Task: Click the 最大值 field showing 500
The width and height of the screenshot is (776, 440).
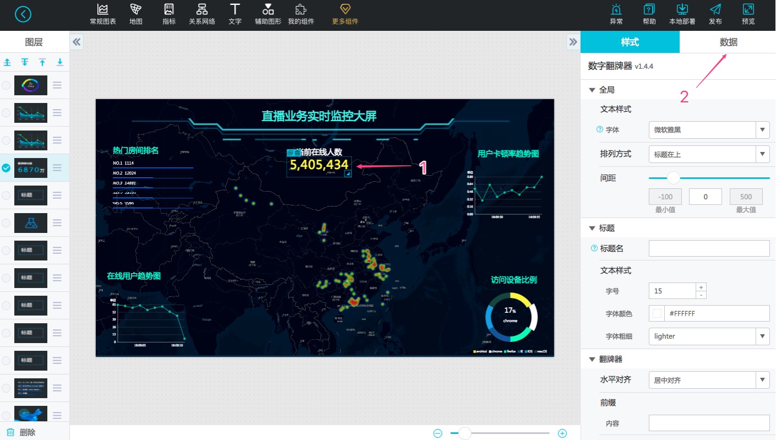Action: pos(746,197)
